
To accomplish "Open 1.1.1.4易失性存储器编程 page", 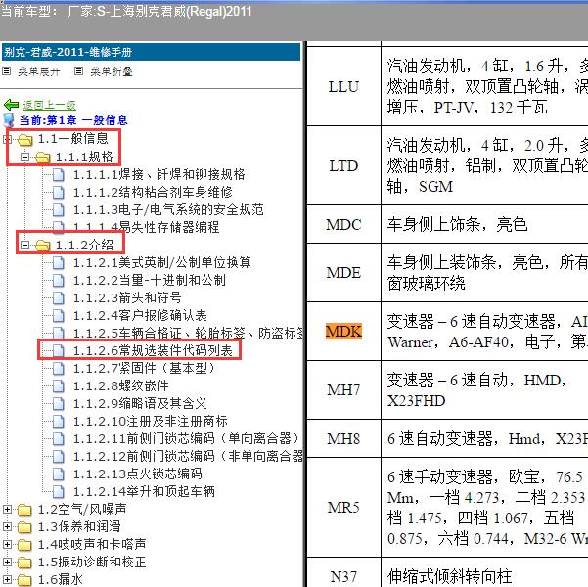I will tap(146, 227).
